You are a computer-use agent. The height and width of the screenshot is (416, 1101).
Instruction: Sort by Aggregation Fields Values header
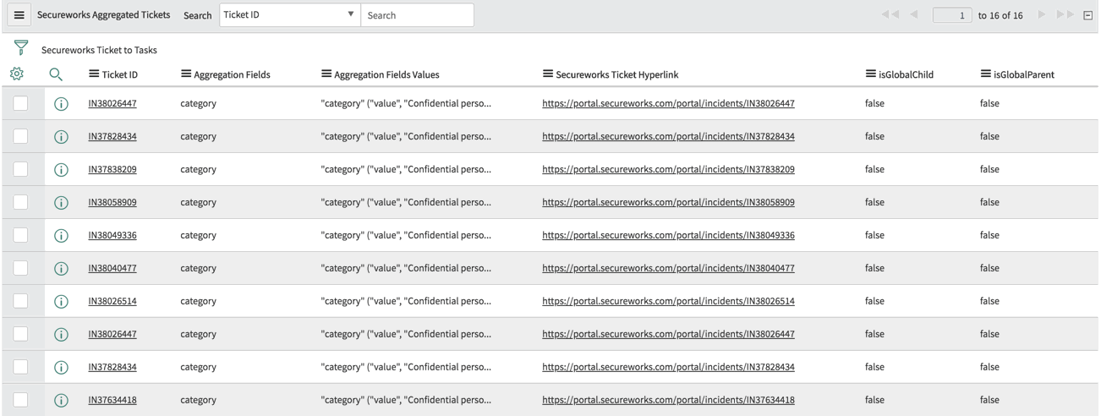386,74
